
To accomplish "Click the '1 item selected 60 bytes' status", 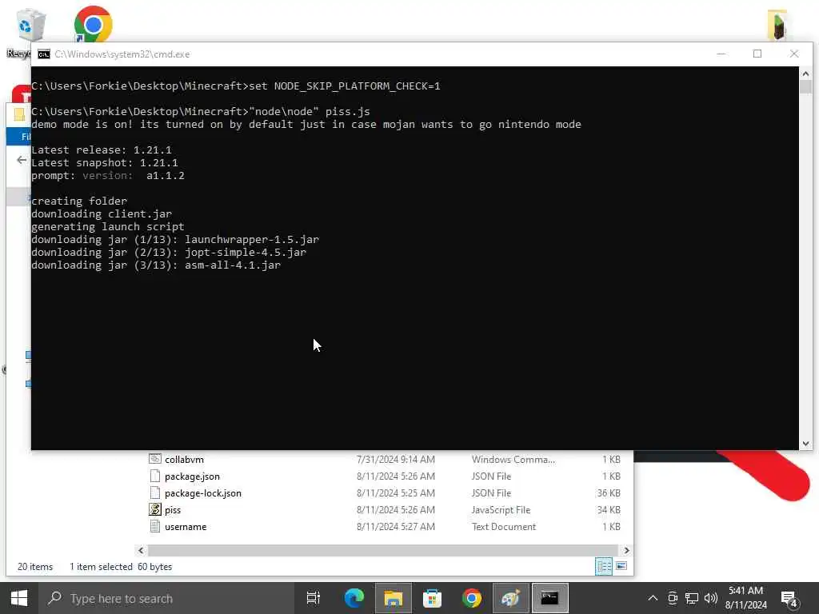I will pyautogui.click(x=121, y=567).
